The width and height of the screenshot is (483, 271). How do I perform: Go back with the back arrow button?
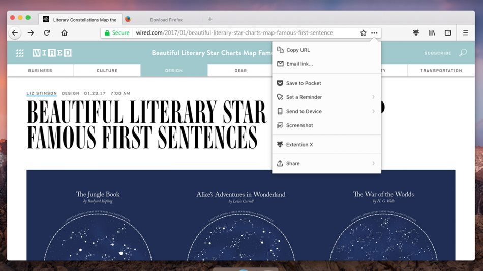click(x=15, y=33)
